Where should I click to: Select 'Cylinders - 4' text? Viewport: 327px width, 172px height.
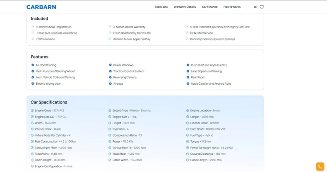pos(120,129)
